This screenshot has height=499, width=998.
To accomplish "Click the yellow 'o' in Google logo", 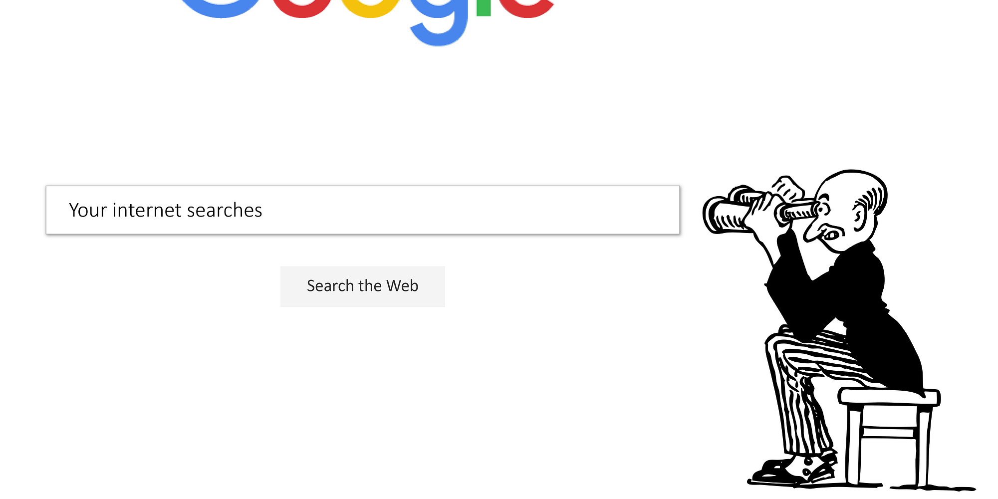I will pyautogui.click(x=371, y=9).
